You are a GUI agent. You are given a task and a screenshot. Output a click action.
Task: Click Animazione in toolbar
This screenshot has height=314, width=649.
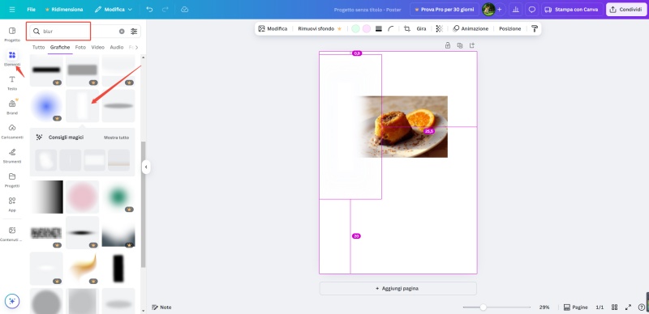coord(471,28)
